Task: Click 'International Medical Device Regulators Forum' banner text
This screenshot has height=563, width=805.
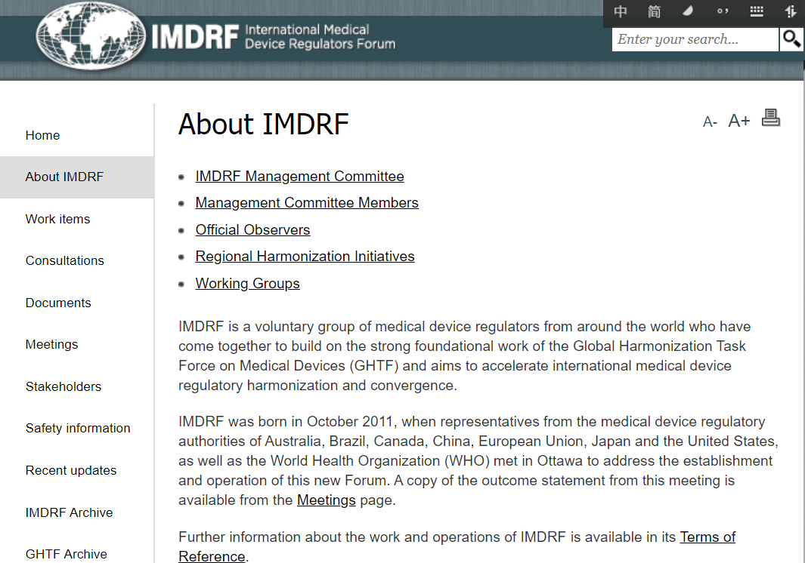Action: pyautogui.click(x=320, y=37)
